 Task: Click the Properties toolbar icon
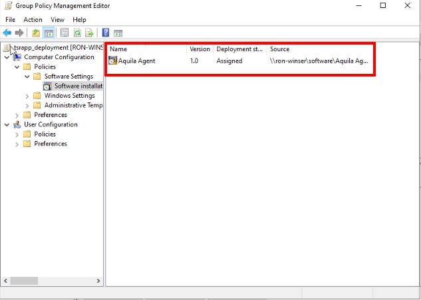[65, 33]
